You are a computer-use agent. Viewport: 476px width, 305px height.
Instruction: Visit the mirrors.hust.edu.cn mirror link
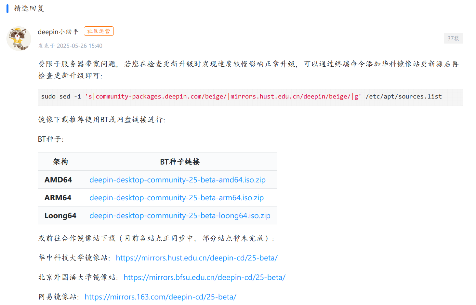click(x=197, y=258)
